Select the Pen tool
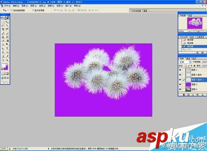The height and width of the screenshot is (151, 207). point(3,52)
